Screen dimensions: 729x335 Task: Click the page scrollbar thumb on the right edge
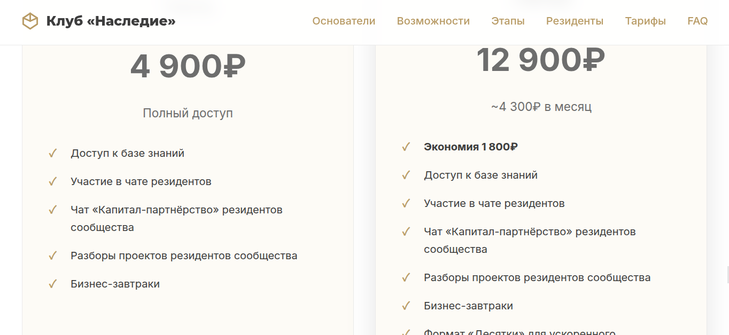[727, 276]
